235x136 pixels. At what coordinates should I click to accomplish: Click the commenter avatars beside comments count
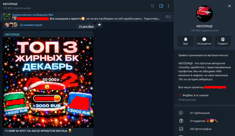[13, 25]
